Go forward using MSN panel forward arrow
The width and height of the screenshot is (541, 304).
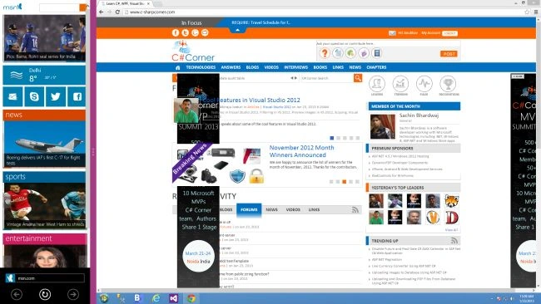tap(73, 294)
